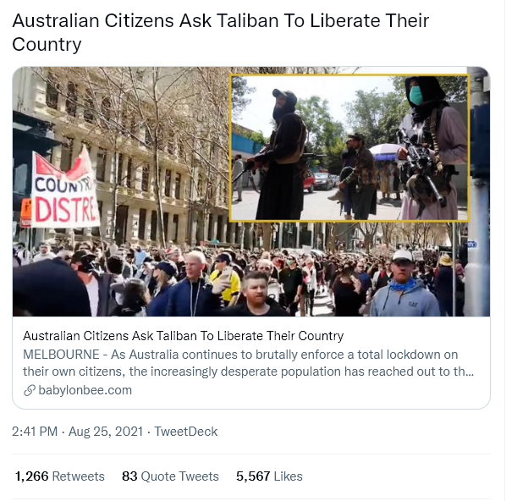Screen dimensions: 506x501
Task: Show the 5,567 Likes list
Action: point(269,476)
